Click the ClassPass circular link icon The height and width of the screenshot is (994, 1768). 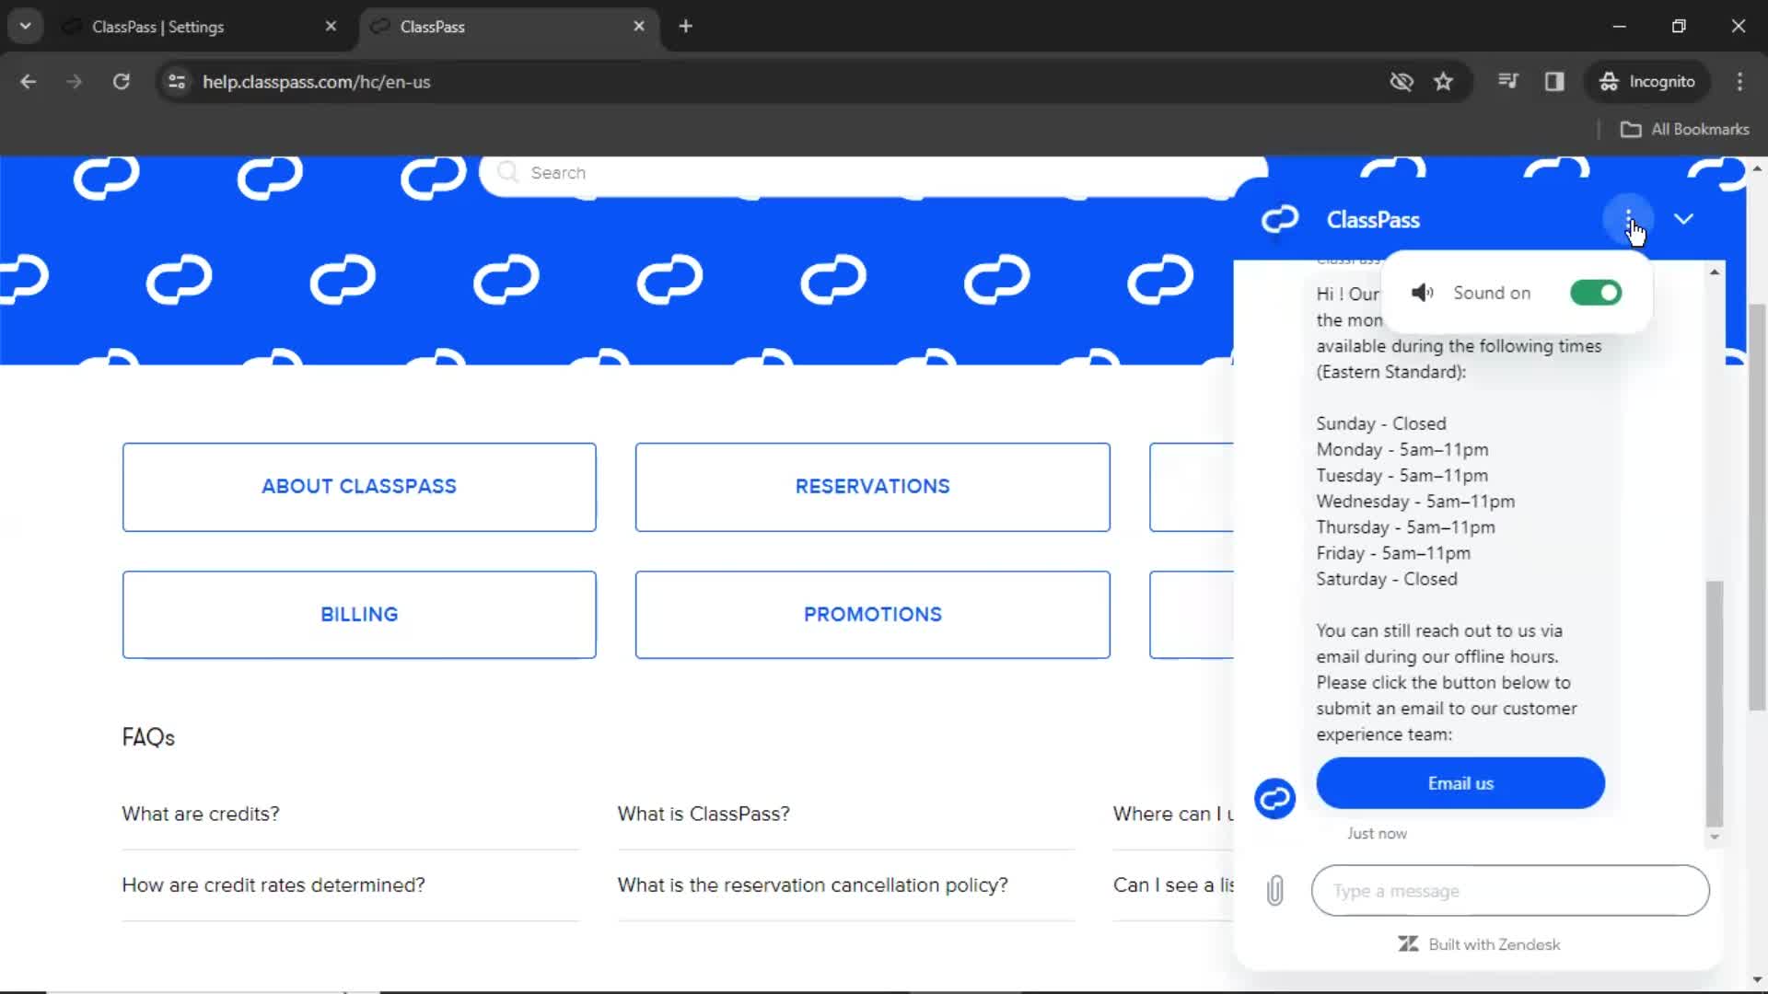click(x=1275, y=797)
